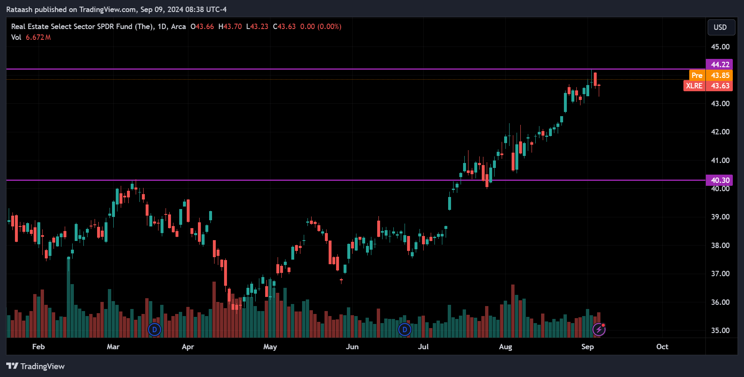Click the low value L43.23
The image size is (744, 377).
[x=257, y=27]
